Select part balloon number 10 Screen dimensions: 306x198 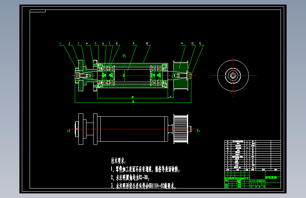pos(147,43)
